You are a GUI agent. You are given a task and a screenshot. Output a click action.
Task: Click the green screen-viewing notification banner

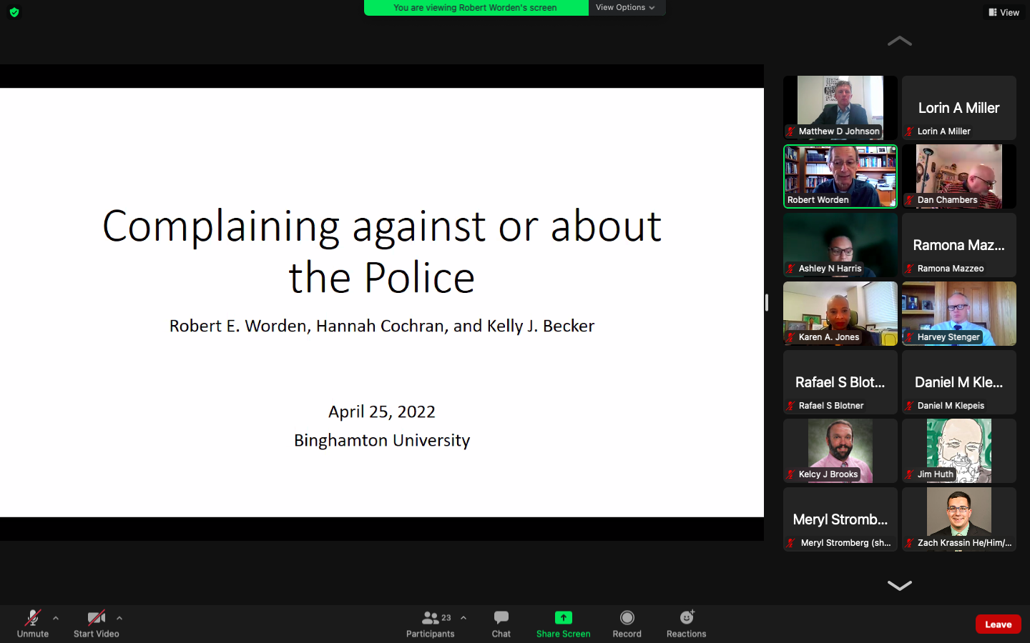click(x=475, y=7)
